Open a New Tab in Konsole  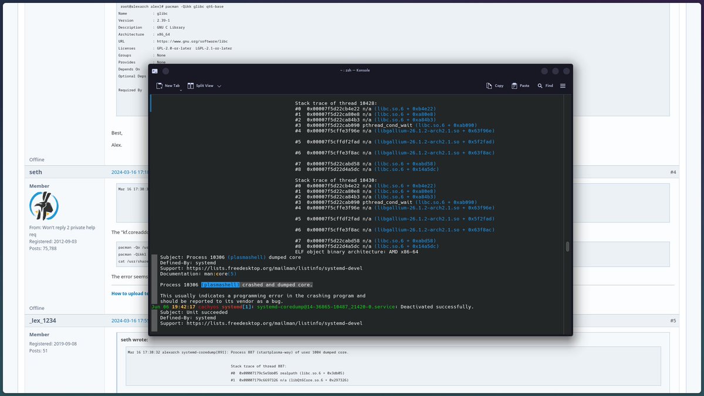[x=168, y=86]
